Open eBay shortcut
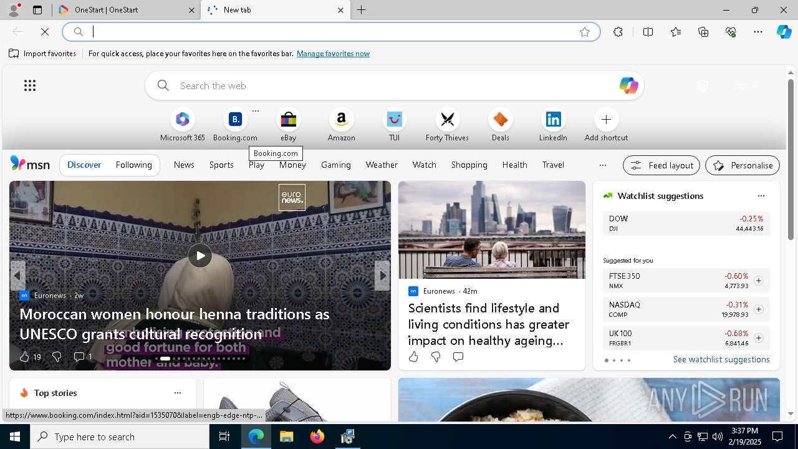 tap(288, 125)
